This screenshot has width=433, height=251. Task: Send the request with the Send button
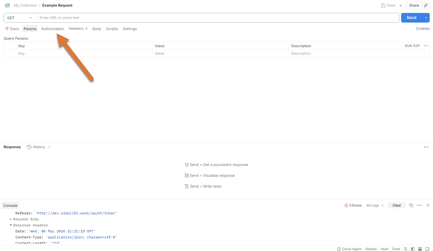[x=411, y=18]
